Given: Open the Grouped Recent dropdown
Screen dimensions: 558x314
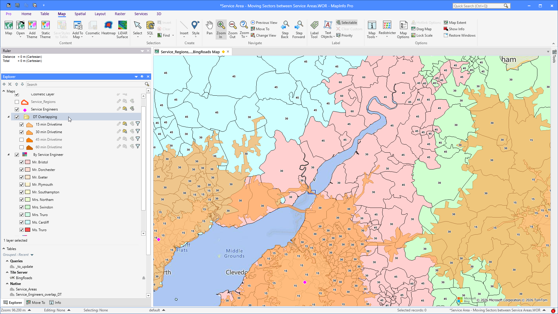Looking at the screenshot, I should pyautogui.click(x=32, y=255).
